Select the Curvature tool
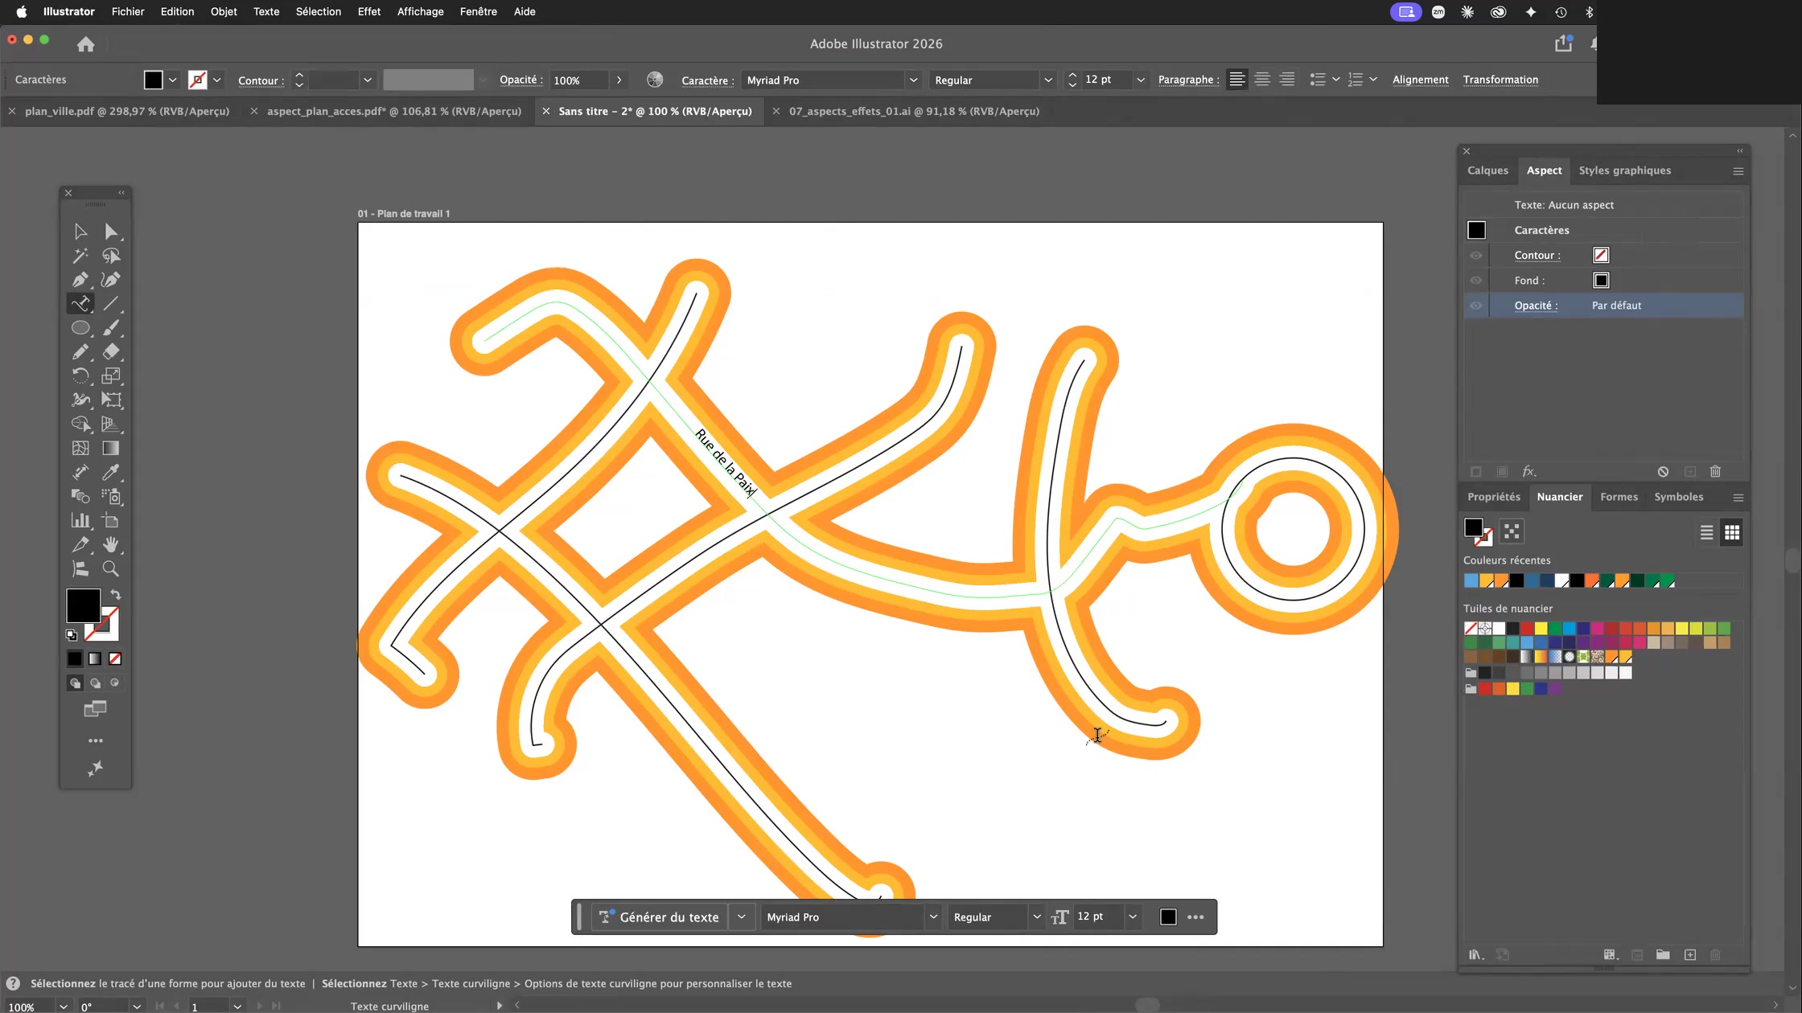Image resolution: width=1802 pixels, height=1013 pixels. (111, 280)
